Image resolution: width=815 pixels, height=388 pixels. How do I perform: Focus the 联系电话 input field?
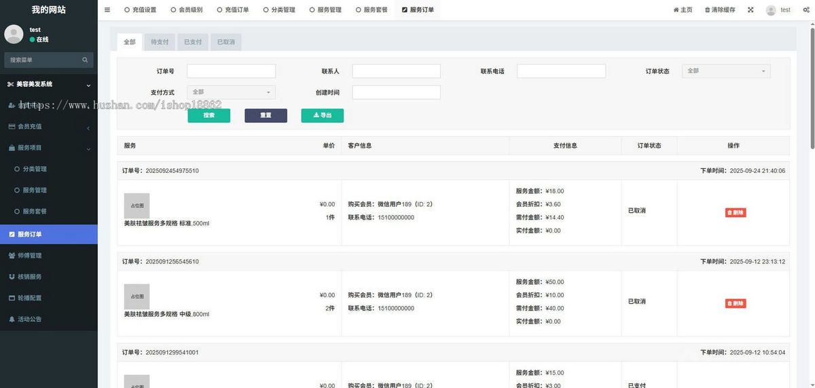561,71
